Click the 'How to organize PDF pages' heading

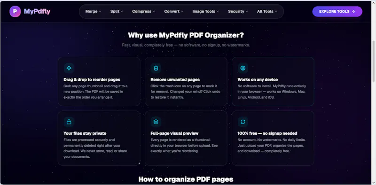(186, 179)
